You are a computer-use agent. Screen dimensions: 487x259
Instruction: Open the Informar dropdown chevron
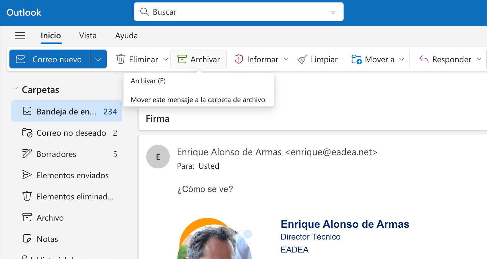286,59
